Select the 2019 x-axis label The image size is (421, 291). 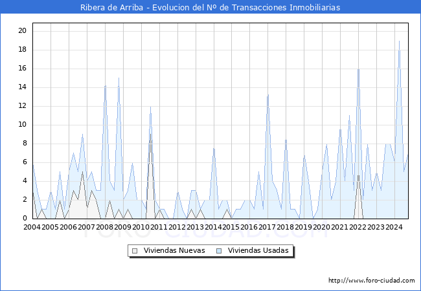point(303,227)
